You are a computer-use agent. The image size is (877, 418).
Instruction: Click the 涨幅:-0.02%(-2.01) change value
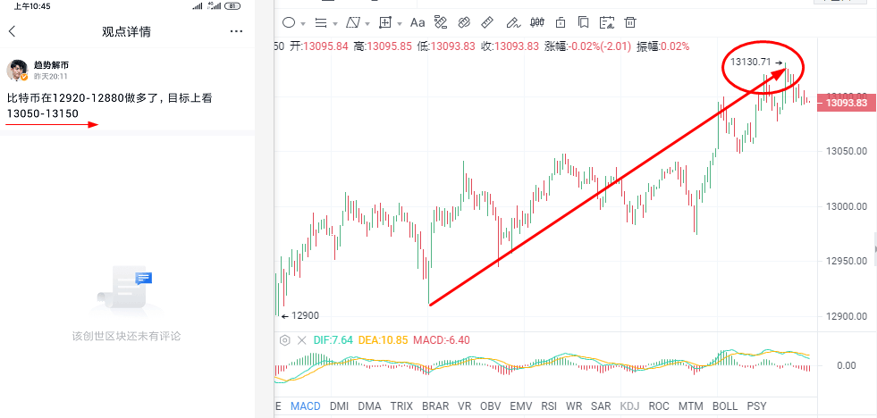click(588, 47)
